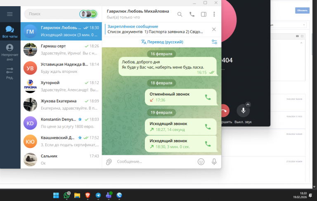The width and height of the screenshot is (317, 201).
Task: Open the Жукова Екатерина chat
Action: pyautogui.click(x=61, y=105)
